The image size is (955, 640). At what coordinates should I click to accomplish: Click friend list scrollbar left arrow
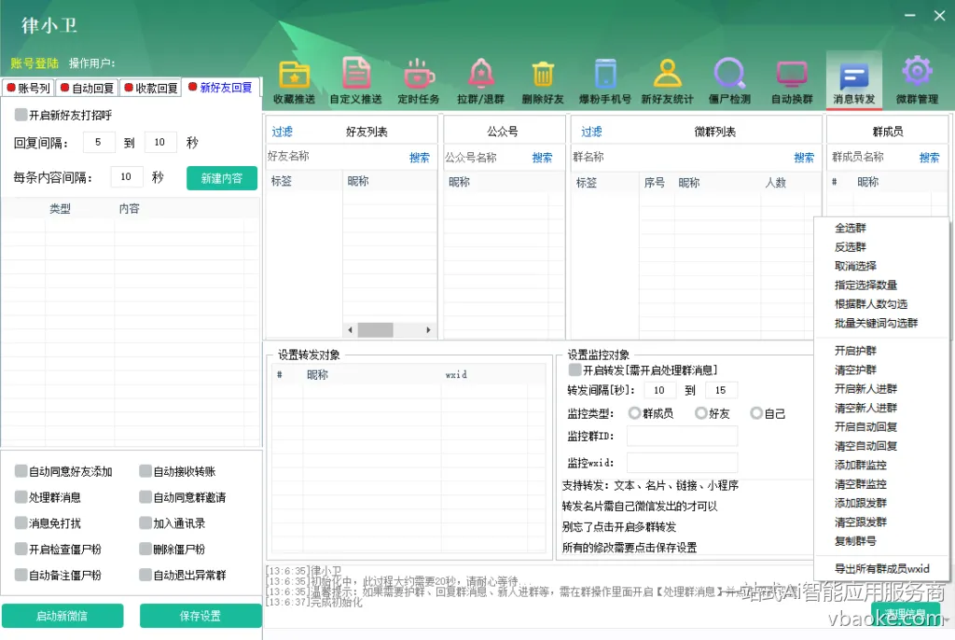351,329
